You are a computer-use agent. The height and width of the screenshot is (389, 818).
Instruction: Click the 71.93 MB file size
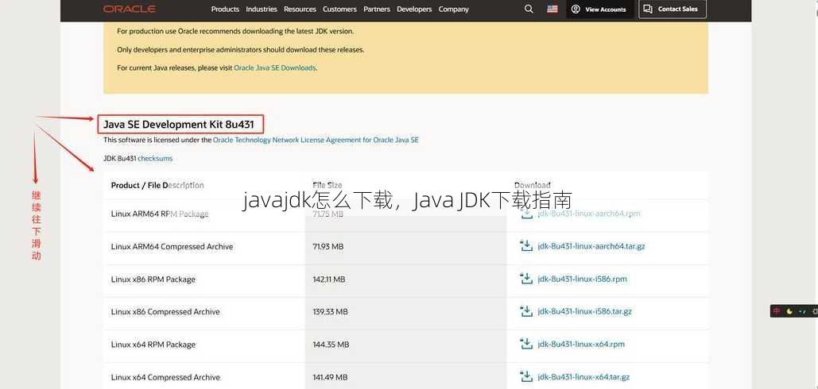[328, 246]
